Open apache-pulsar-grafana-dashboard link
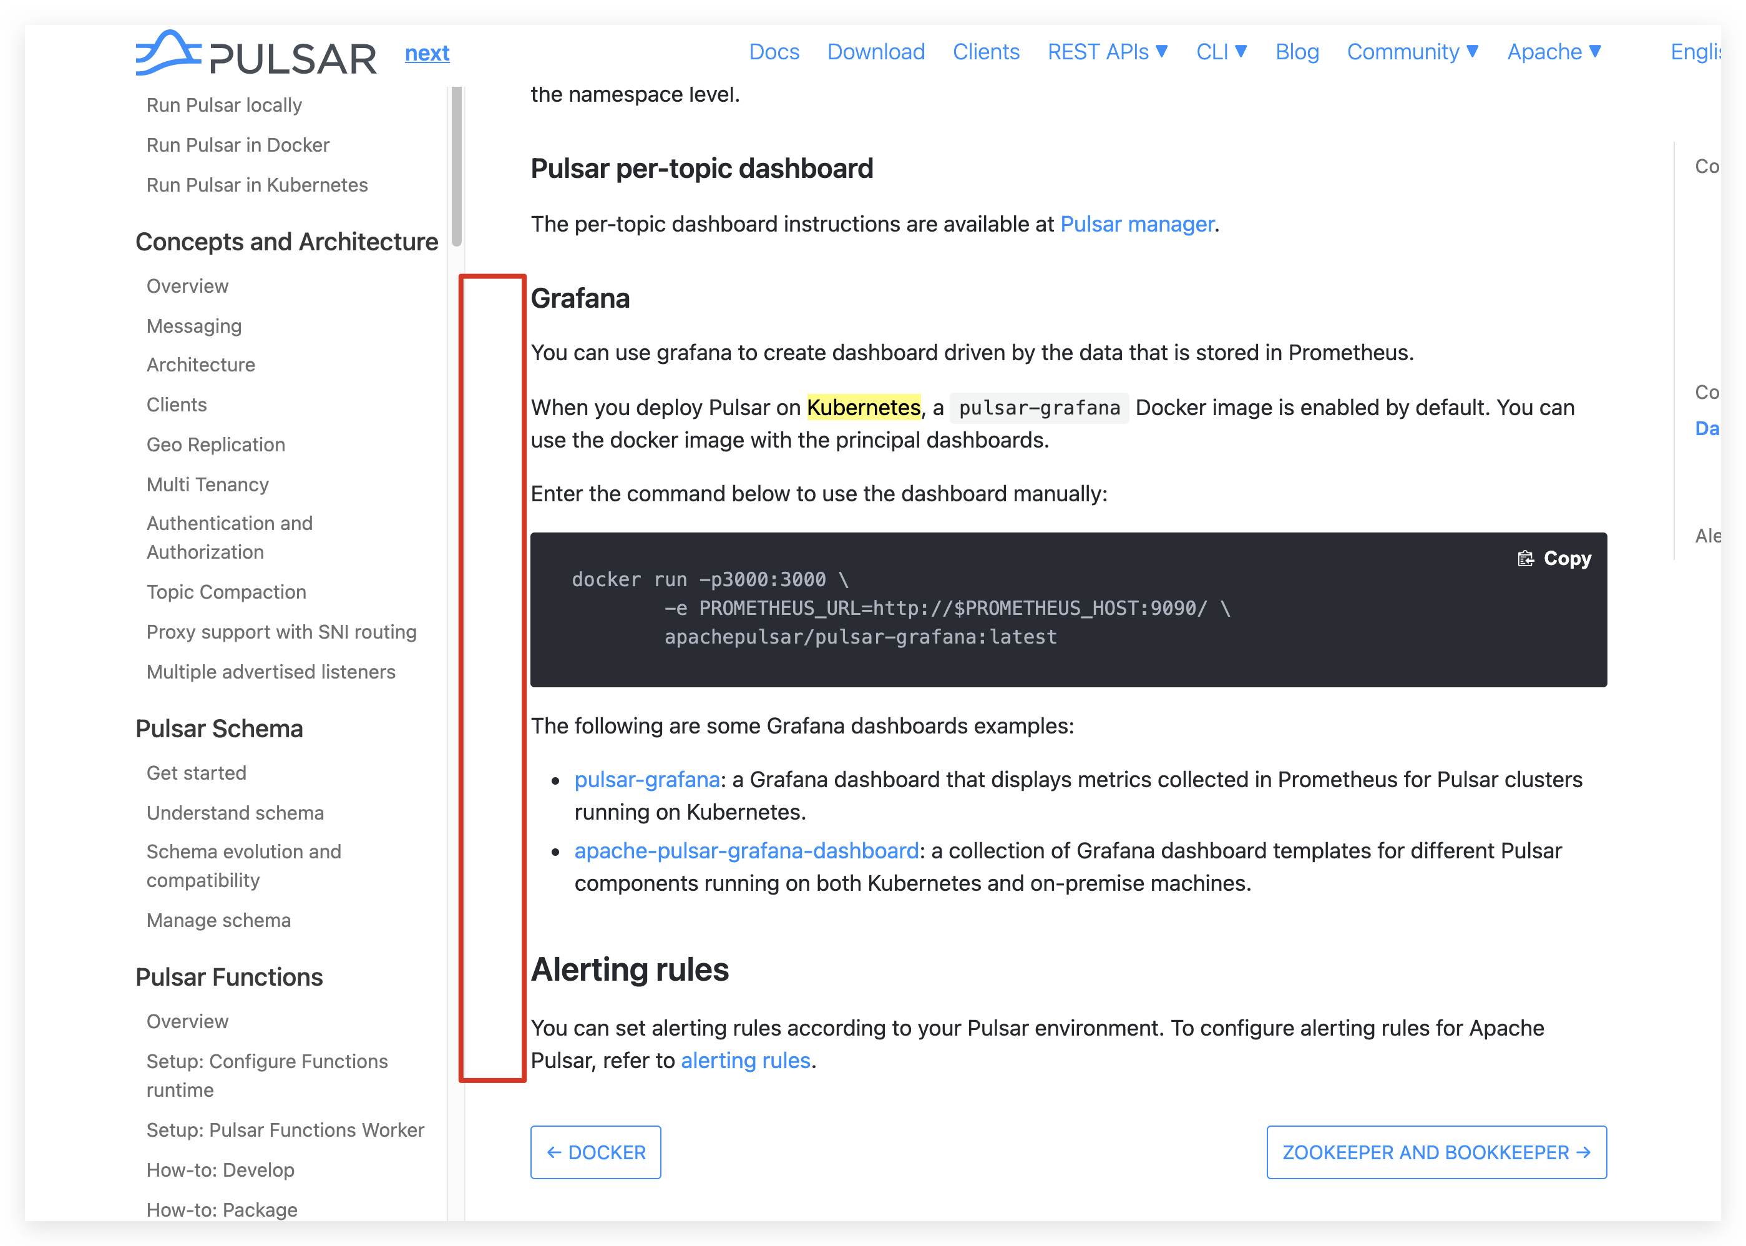Screen dimensions: 1746x1246 click(746, 851)
